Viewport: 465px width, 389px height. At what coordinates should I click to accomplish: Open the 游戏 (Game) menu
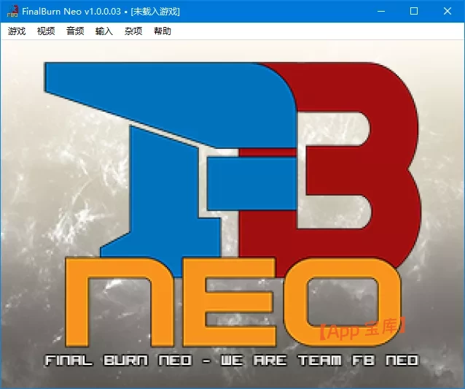coord(17,31)
